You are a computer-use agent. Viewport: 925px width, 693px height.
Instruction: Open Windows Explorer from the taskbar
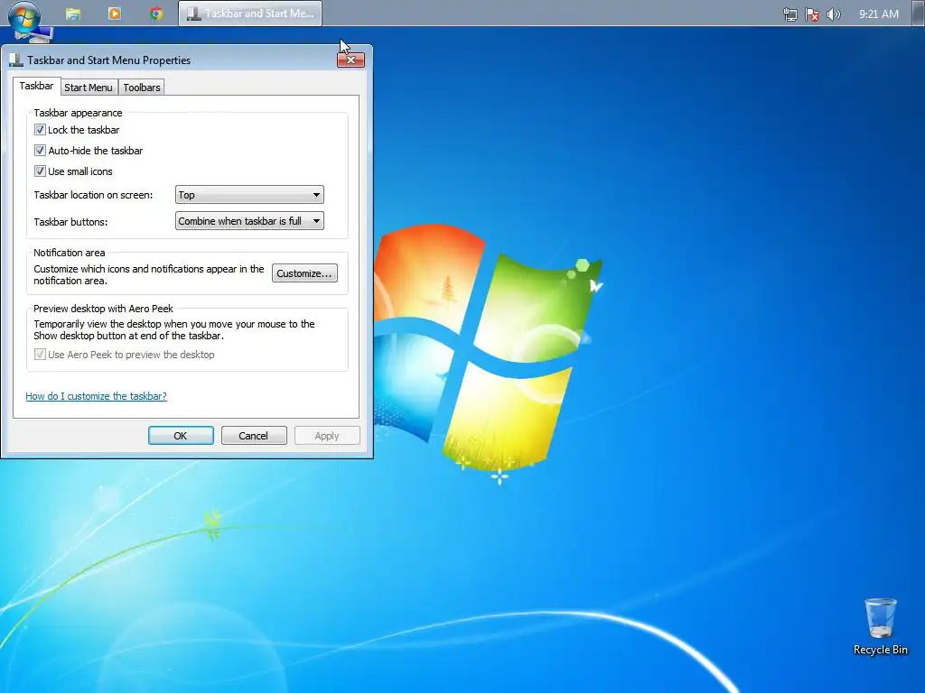tap(72, 14)
